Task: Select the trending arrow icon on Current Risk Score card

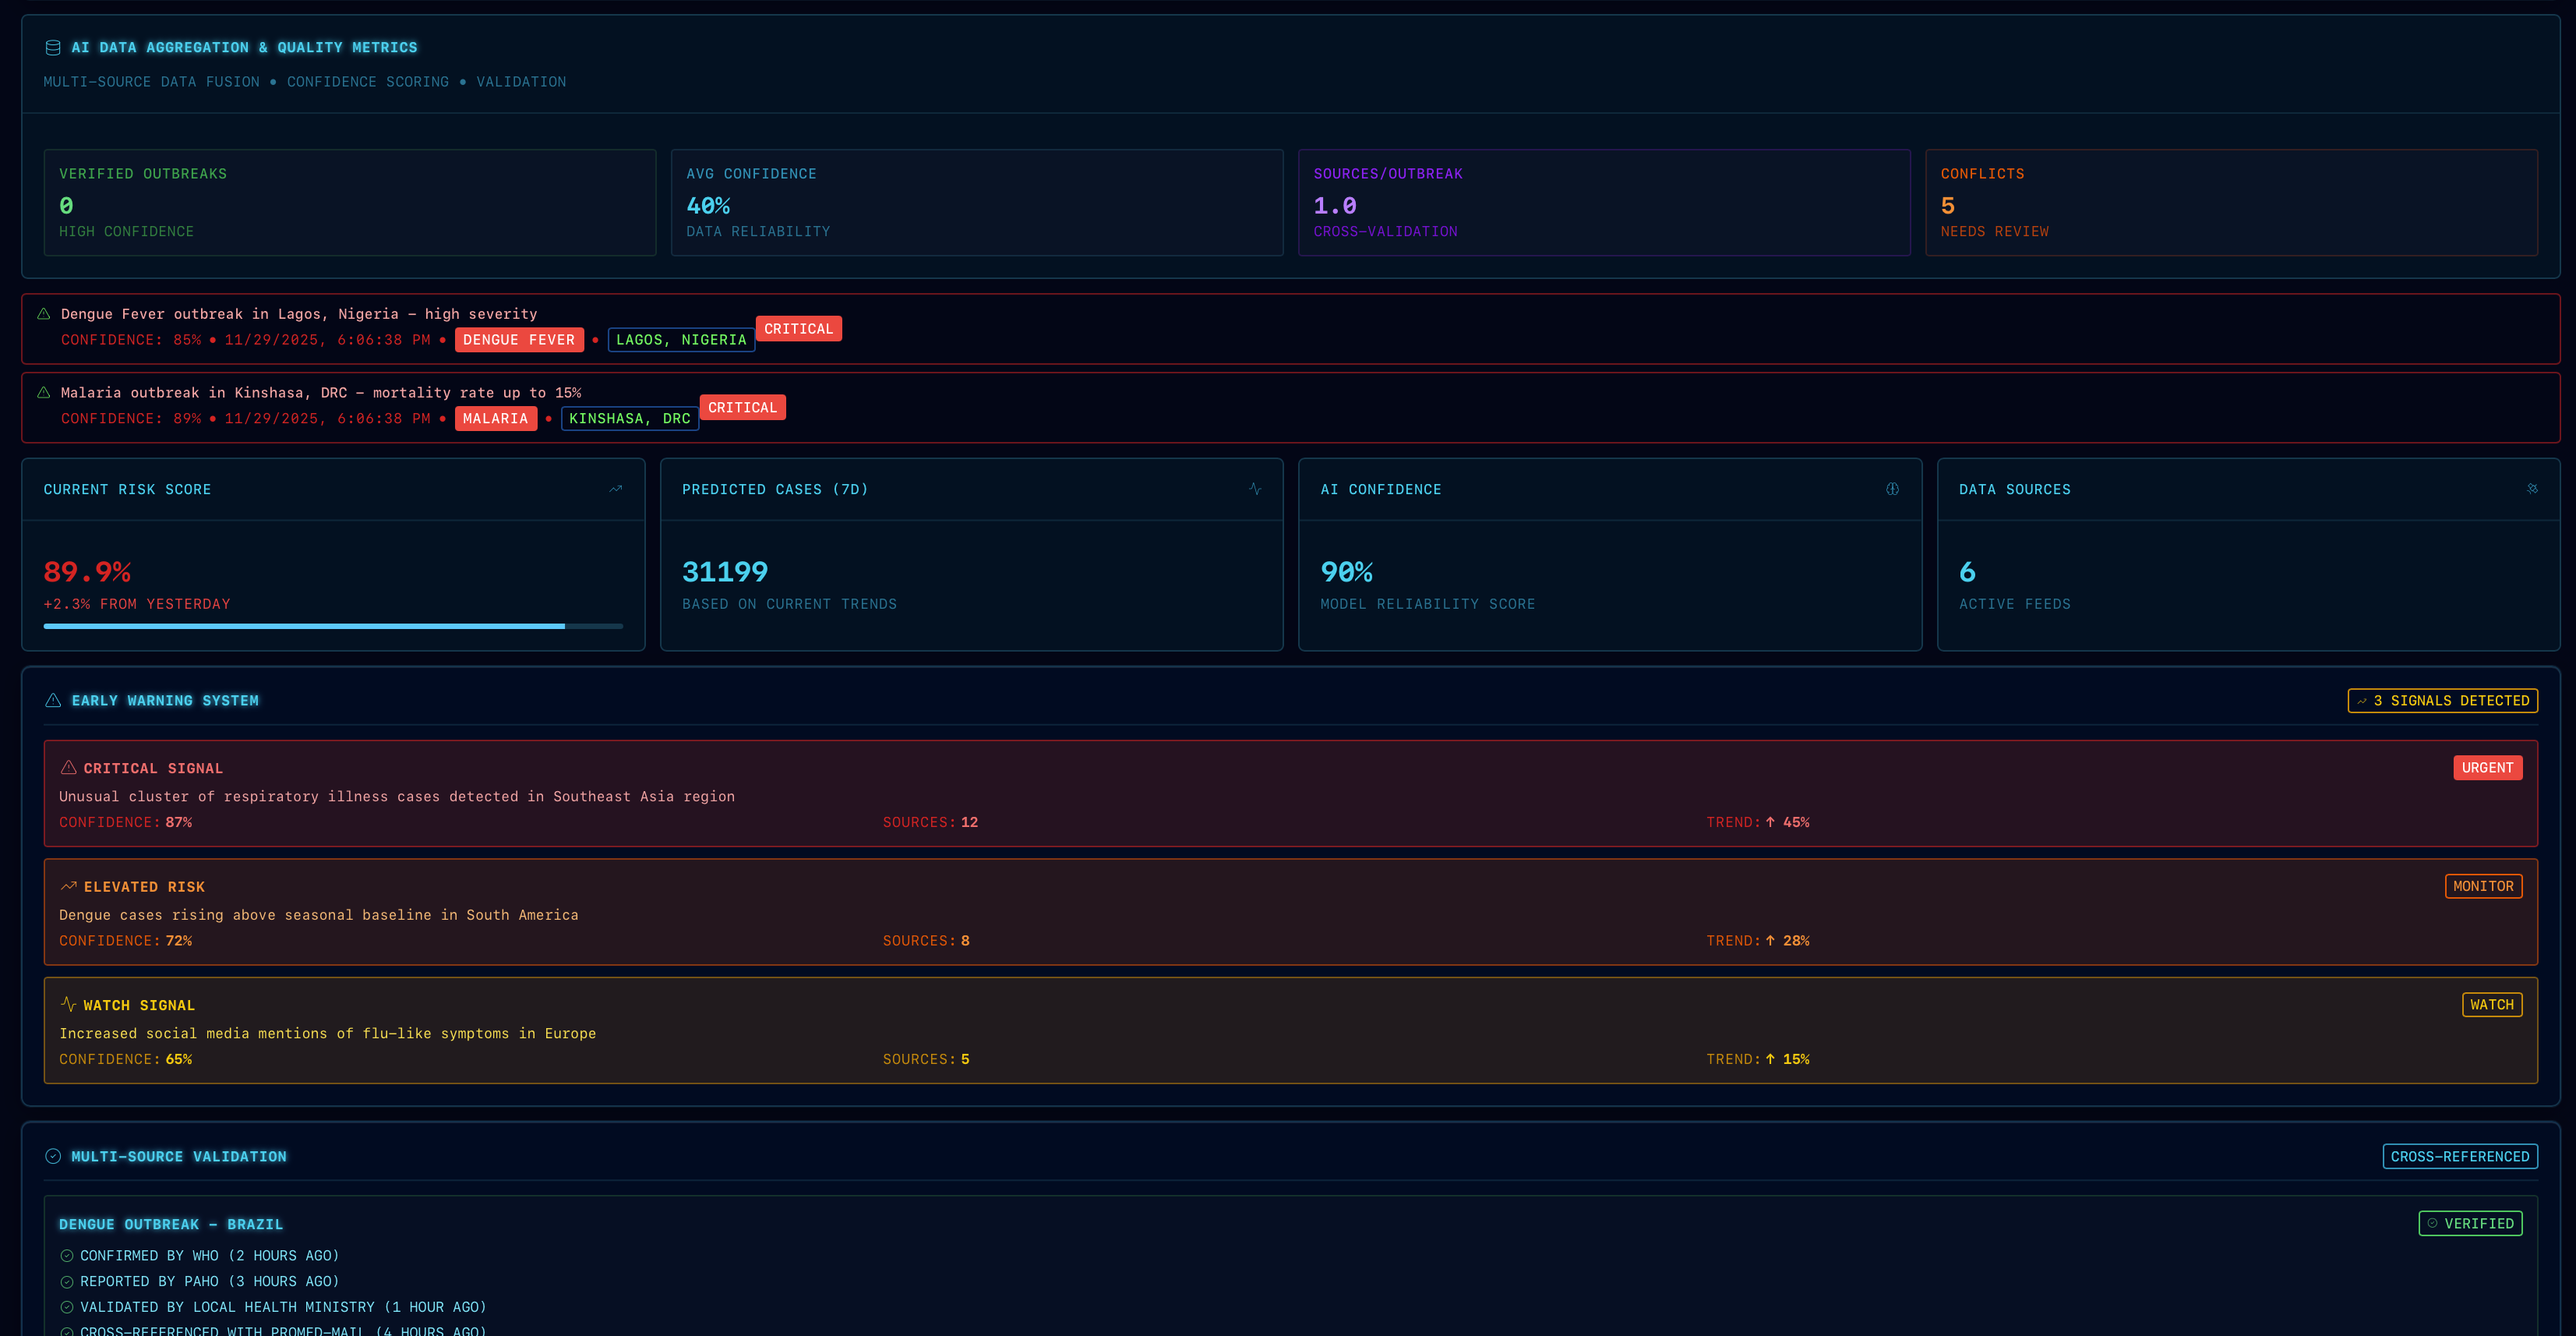Action: [x=615, y=489]
